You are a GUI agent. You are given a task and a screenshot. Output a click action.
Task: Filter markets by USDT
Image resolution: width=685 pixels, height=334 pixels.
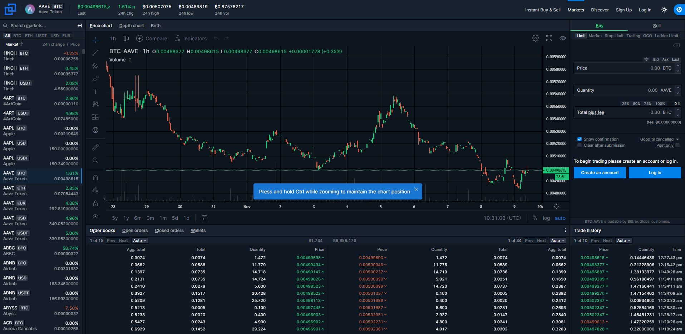41,36
